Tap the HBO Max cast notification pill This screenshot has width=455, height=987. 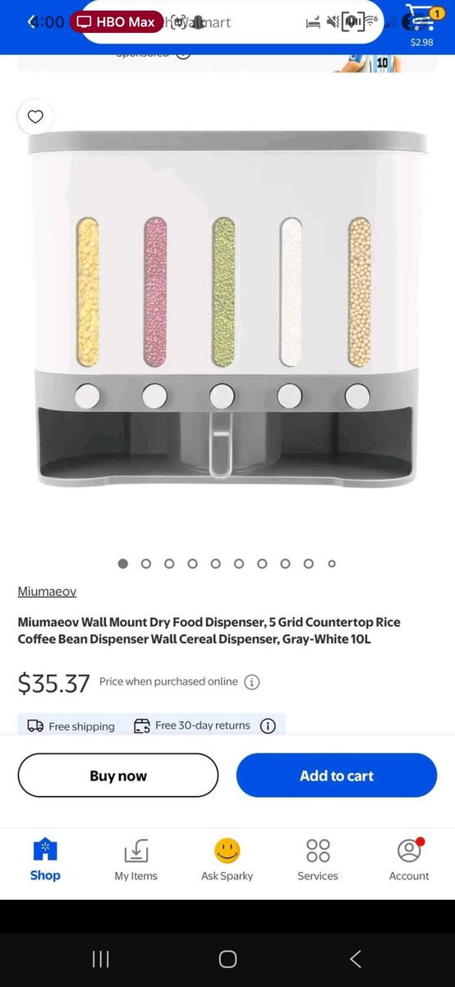click(117, 22)
